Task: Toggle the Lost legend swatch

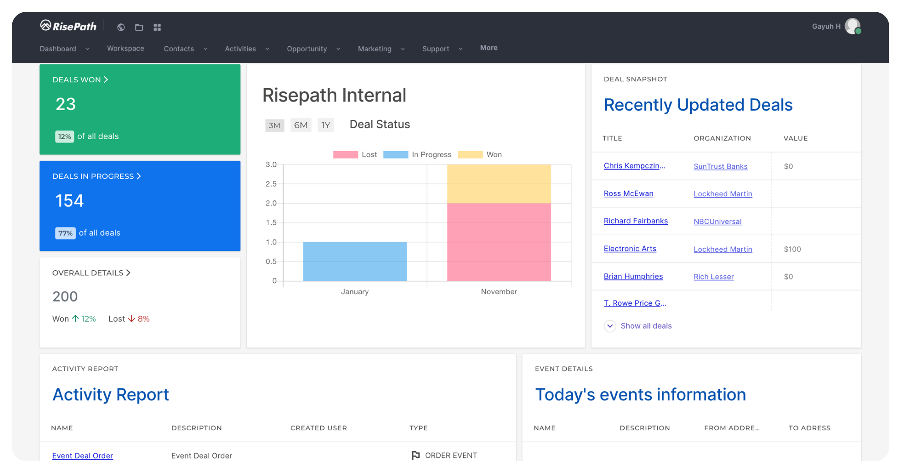Action: pos(345,154)
